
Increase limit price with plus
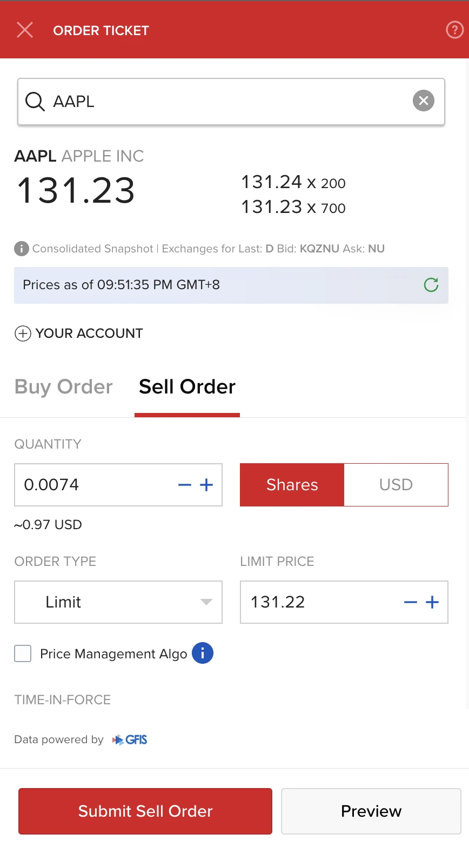point(432,602)
